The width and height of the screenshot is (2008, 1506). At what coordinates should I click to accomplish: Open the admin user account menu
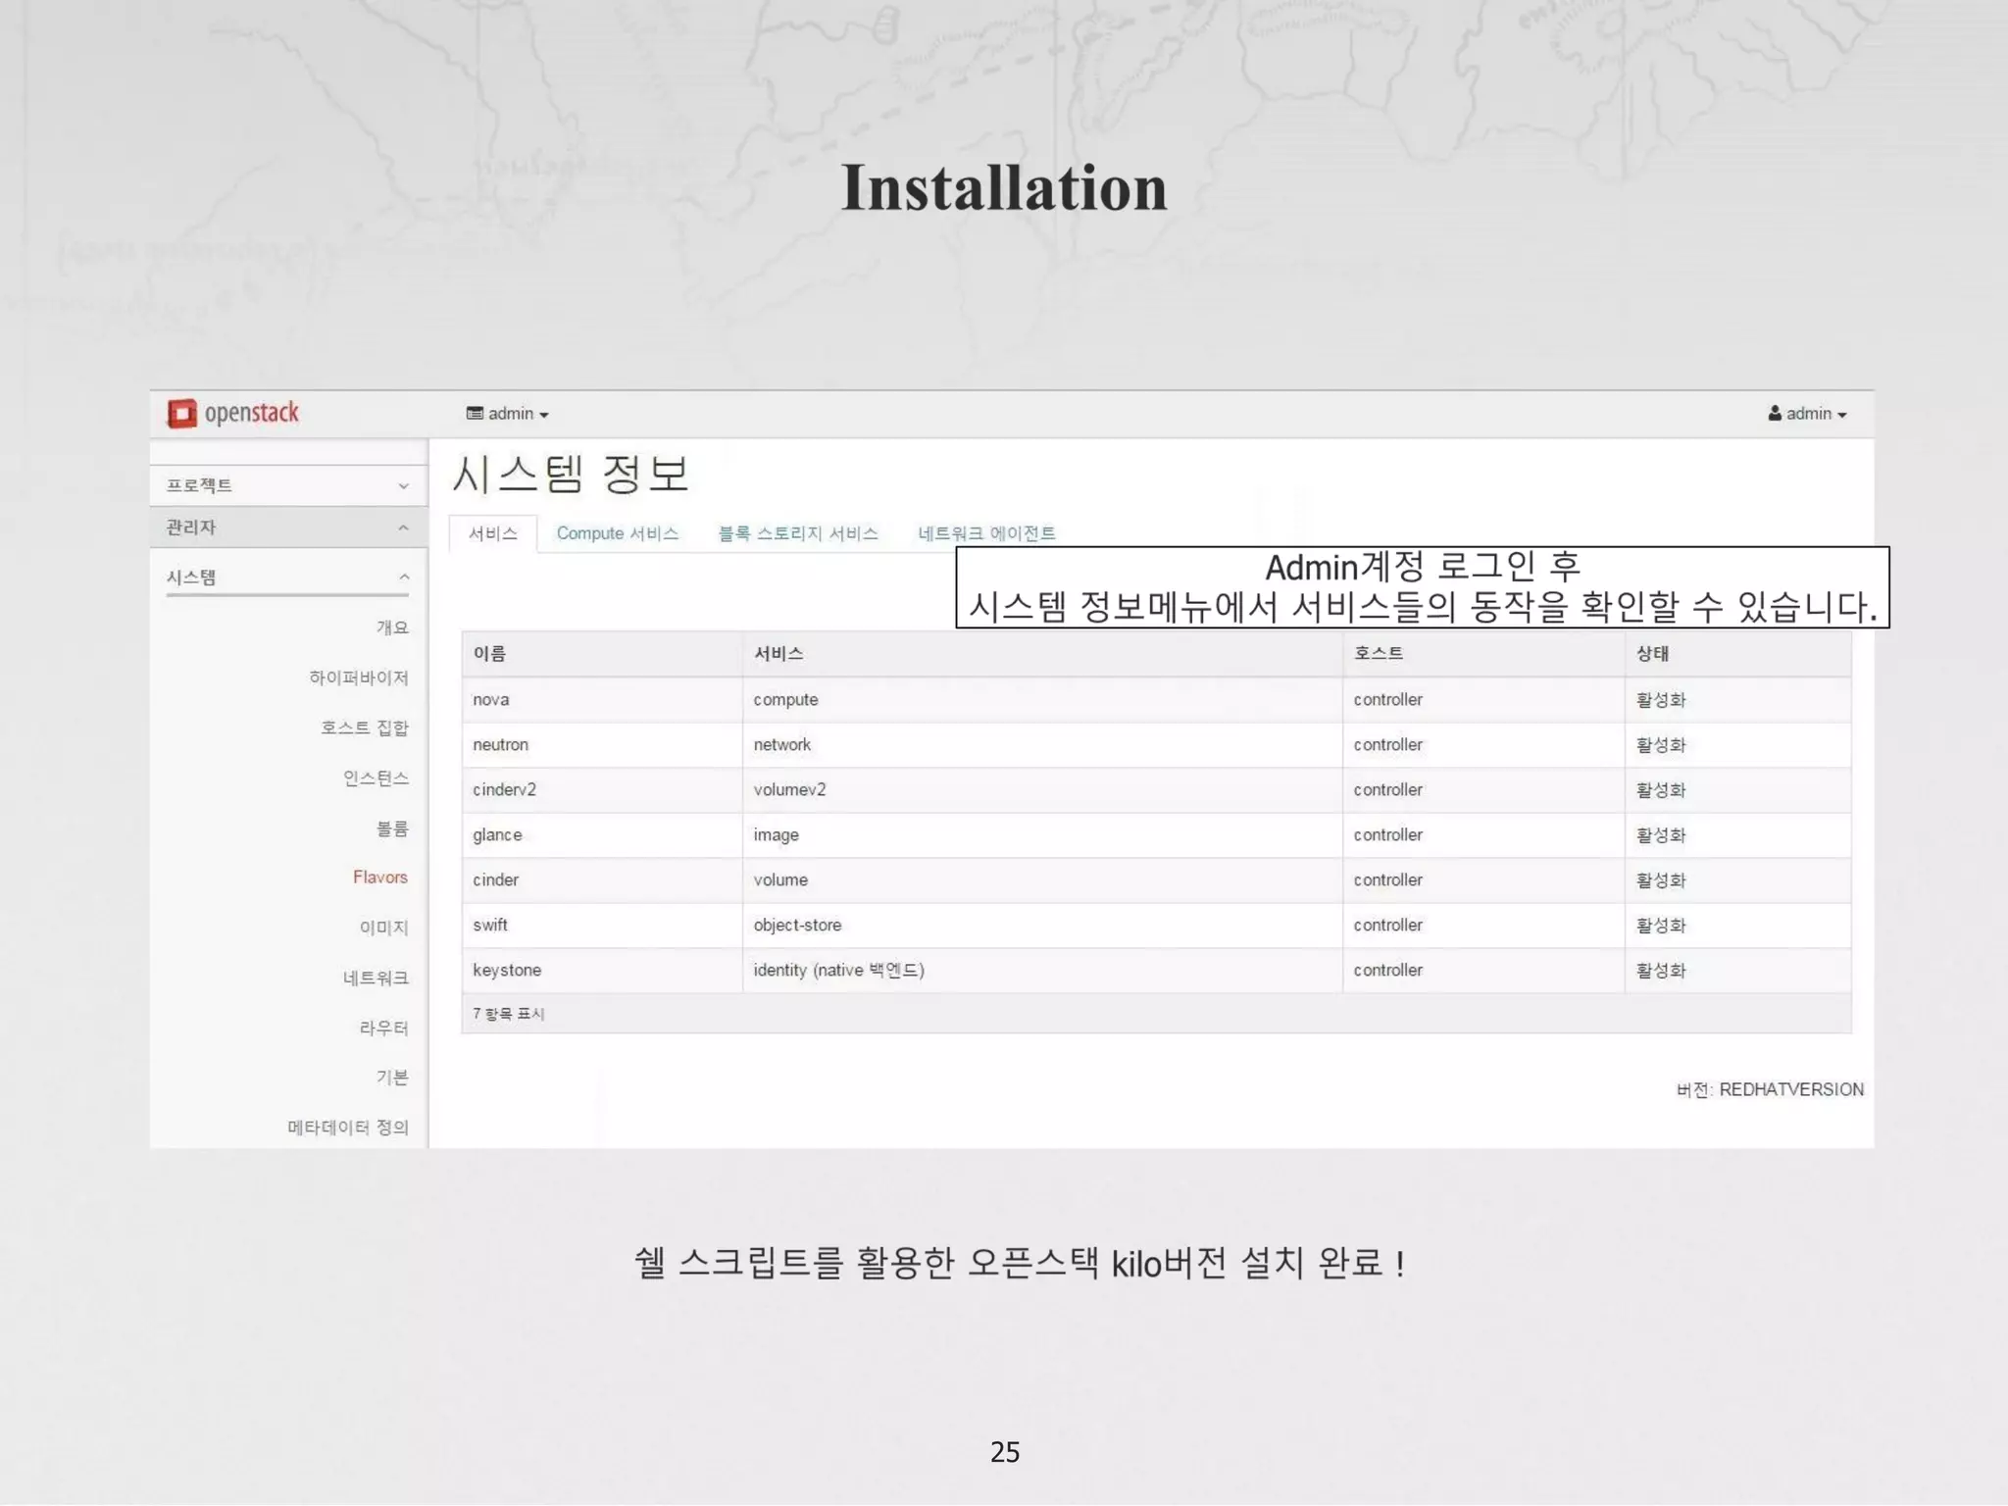click(1807, 414)
